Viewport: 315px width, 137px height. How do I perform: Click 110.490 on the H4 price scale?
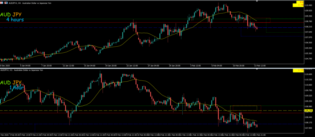pyautogui.click(x=308, y=6)
